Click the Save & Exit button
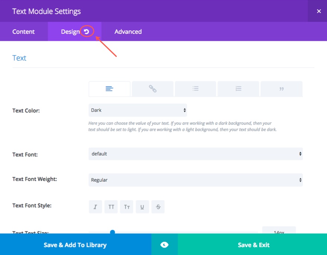327x255 pixels. (x=252, y=245)
